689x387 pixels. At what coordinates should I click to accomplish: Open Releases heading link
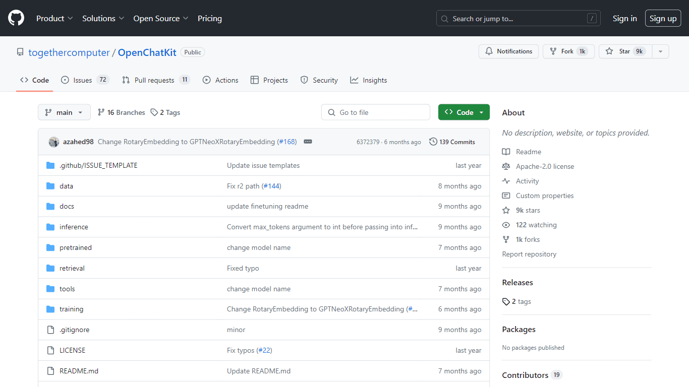pos(518,283)
